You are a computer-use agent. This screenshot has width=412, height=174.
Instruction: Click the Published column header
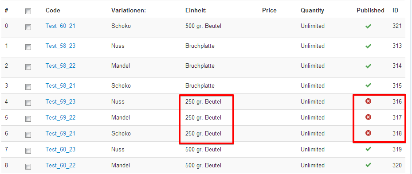(370, 11)
